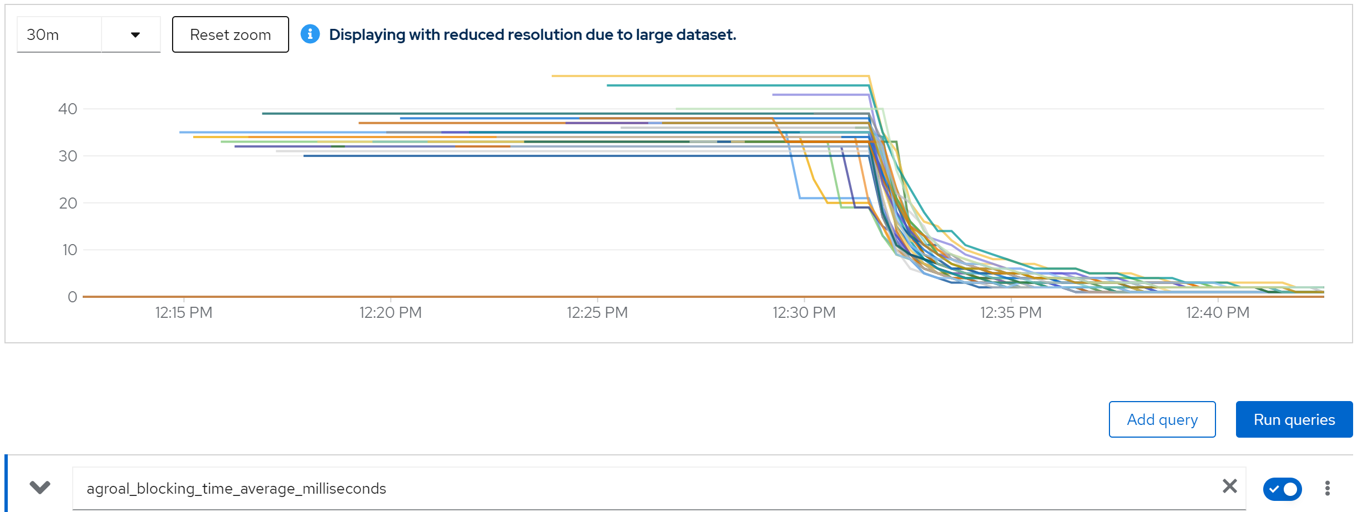Click the 12:30 PM x-axis label
This screenshot has width=1357, height=512.
(804, 313)
